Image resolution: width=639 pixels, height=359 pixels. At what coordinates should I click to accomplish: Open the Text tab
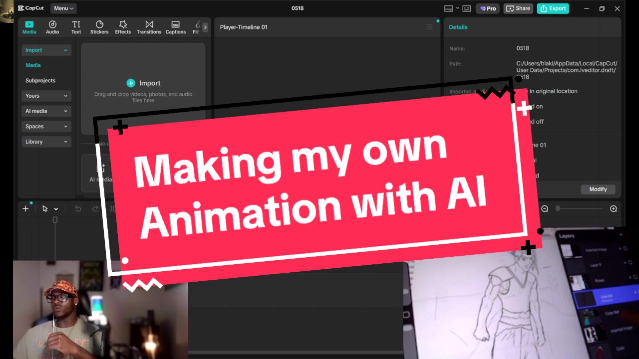click(x=76, y=27)
